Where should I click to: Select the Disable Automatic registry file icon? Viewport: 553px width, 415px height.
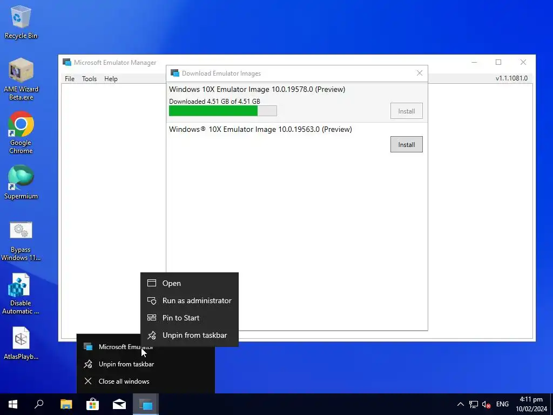(21, 294)
